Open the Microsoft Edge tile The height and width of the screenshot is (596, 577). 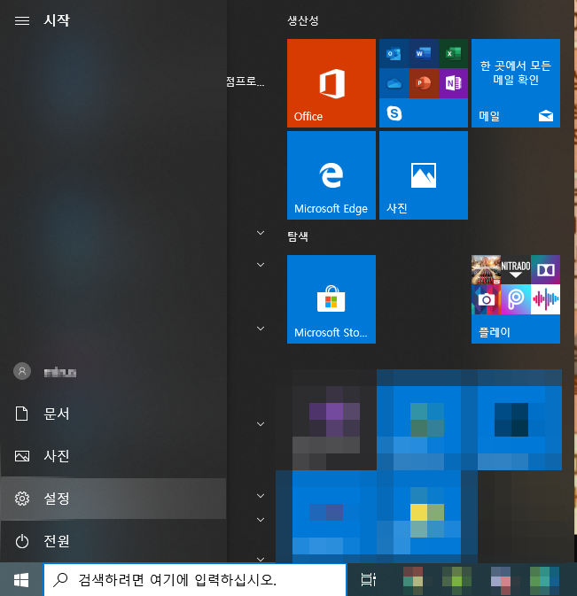(x=331, y=175)
